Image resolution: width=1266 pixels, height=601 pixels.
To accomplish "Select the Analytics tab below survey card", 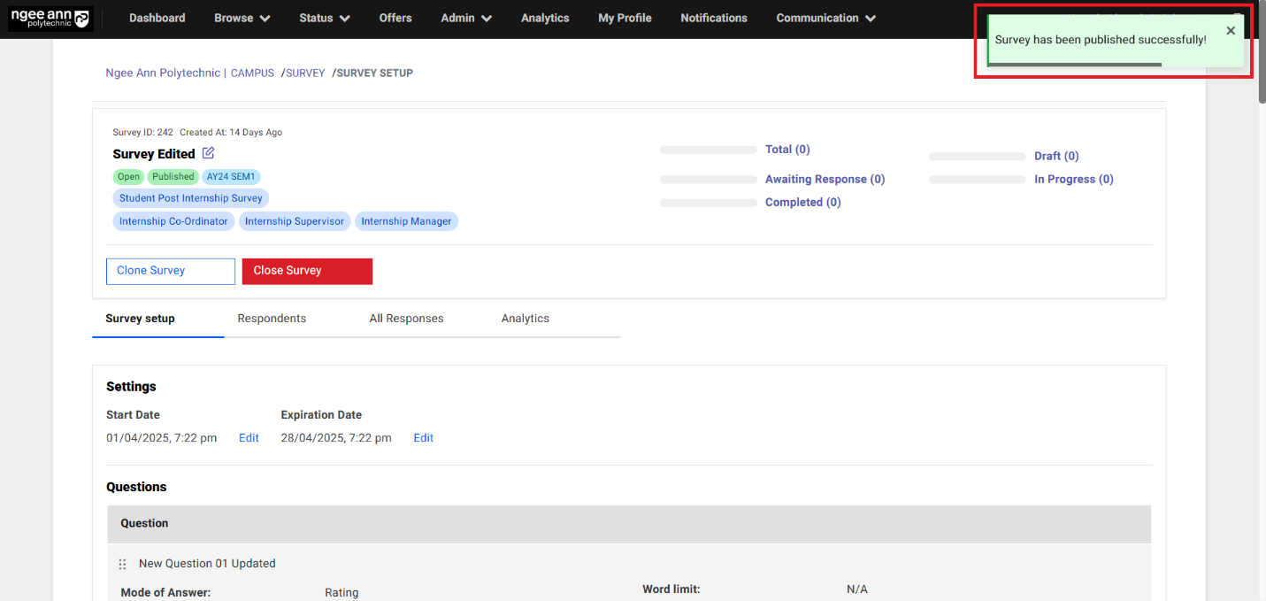I will pos(525,319).
